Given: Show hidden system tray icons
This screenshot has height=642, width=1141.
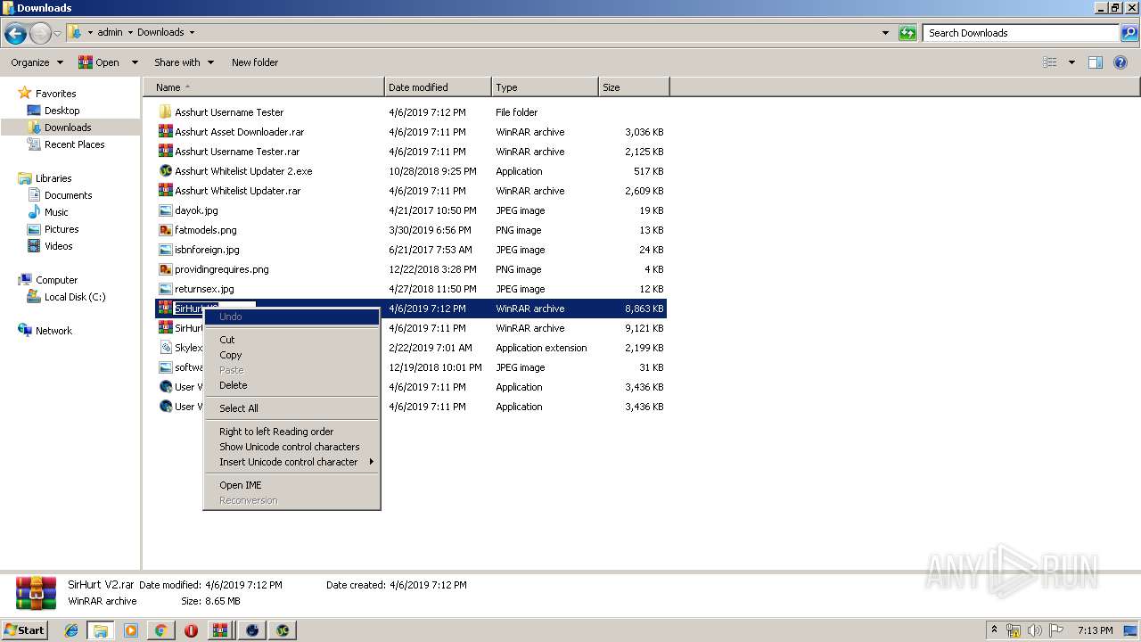Looking at the screenshot, I should click(995, 630).
